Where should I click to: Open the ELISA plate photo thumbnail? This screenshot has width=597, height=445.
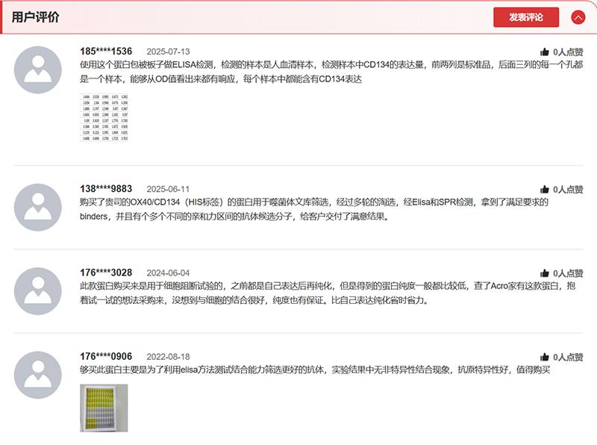(x=104, y=408)
